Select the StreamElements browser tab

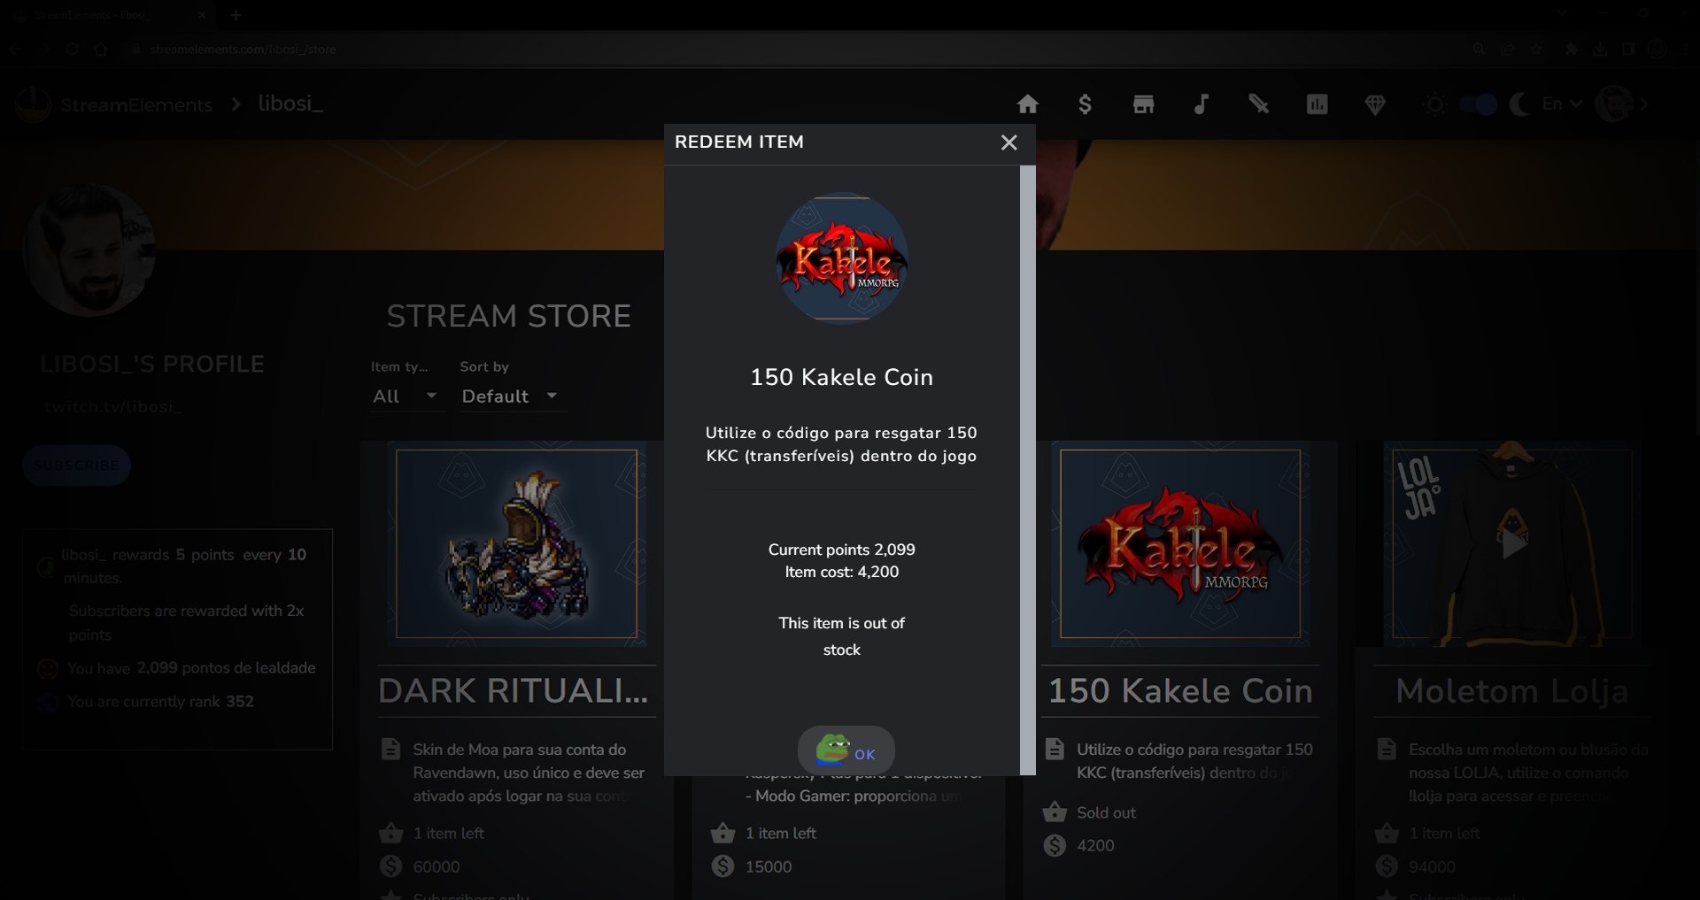click(x=109, y=15)
